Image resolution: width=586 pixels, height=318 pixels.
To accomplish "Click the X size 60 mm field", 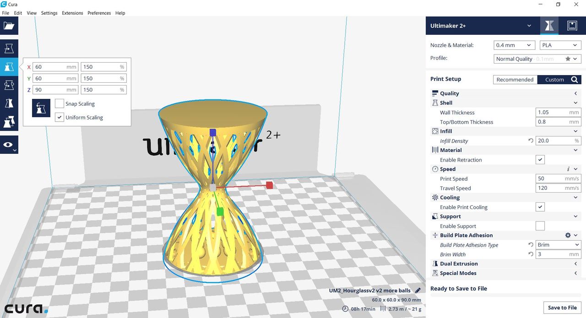I will [x=55, y=67].
